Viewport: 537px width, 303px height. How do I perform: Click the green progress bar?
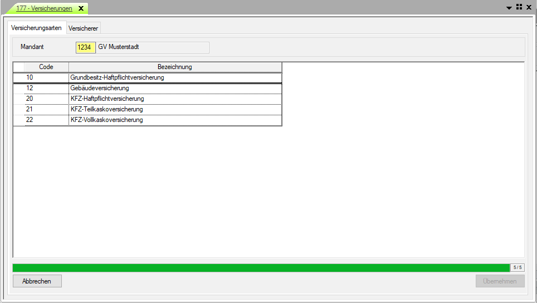pos(261,268)
